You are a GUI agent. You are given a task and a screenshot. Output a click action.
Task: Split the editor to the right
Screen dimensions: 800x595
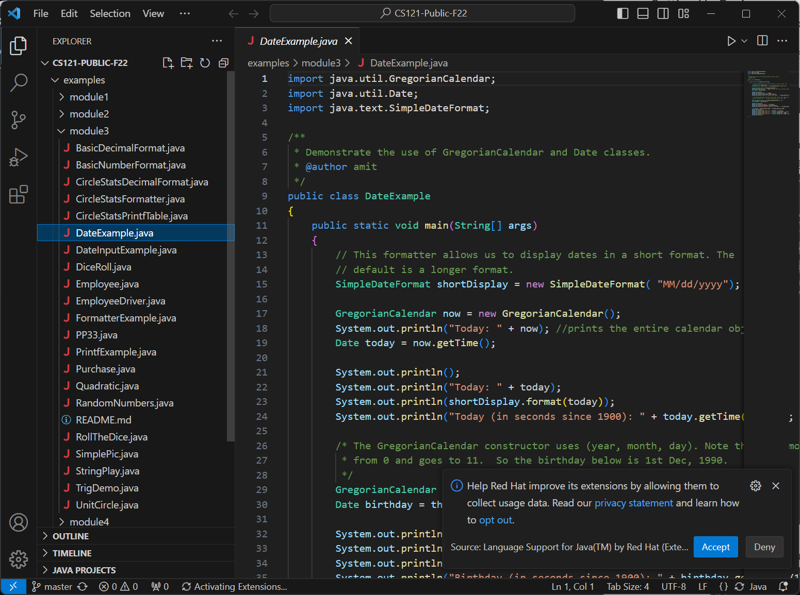pyautogui.click(x=762, y=41)
